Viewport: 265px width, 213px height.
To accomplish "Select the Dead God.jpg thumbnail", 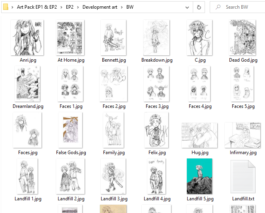I will click(x=242, y=38).
